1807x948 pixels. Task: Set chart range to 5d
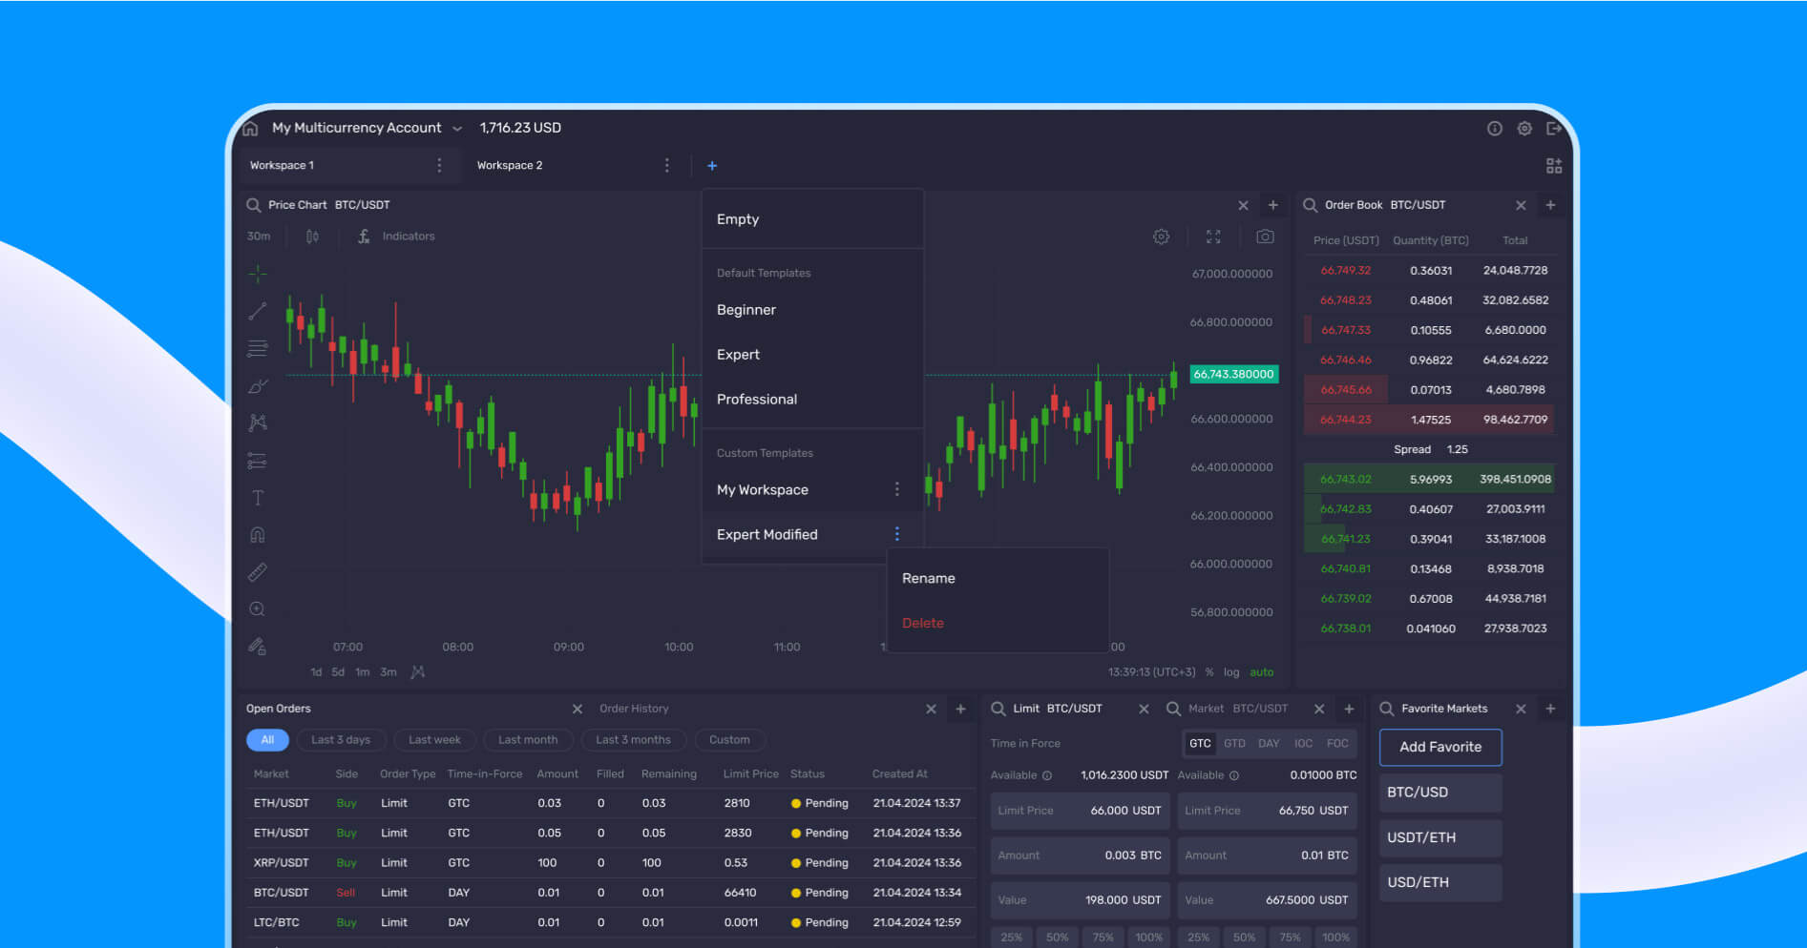(x=338, y=672)
